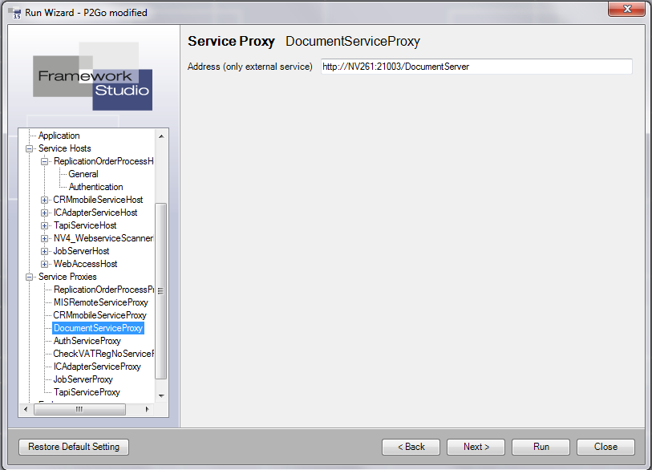This screenshot has height=470, width=652.
Task: Select CRMmobileServiceProxy in the tree
Action: coord(99,315)
